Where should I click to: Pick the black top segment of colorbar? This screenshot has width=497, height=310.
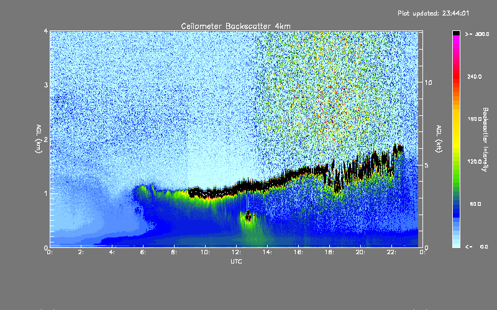pos(456,33)
